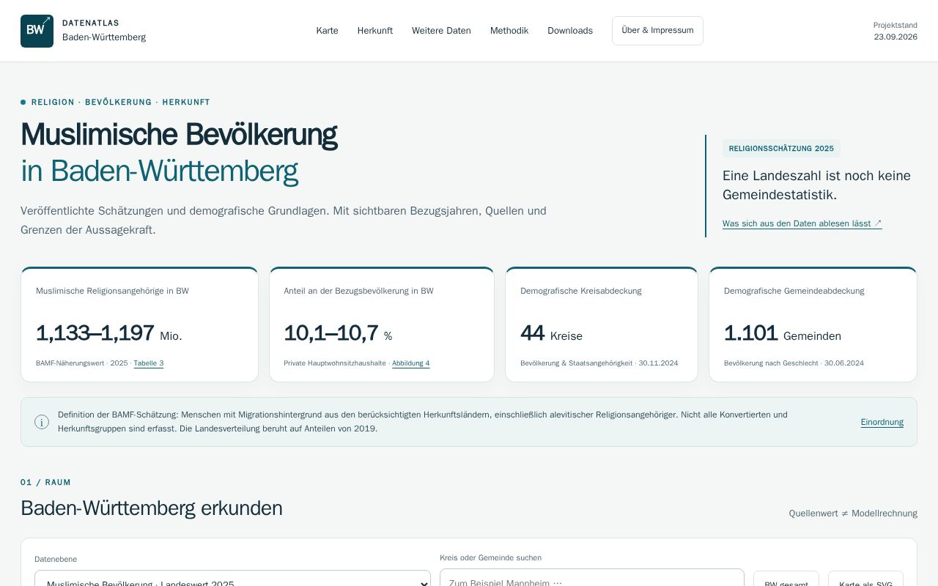Select the share value 10,1–10,7 %
The image size is (938, 586).
(x=338, y=333)
